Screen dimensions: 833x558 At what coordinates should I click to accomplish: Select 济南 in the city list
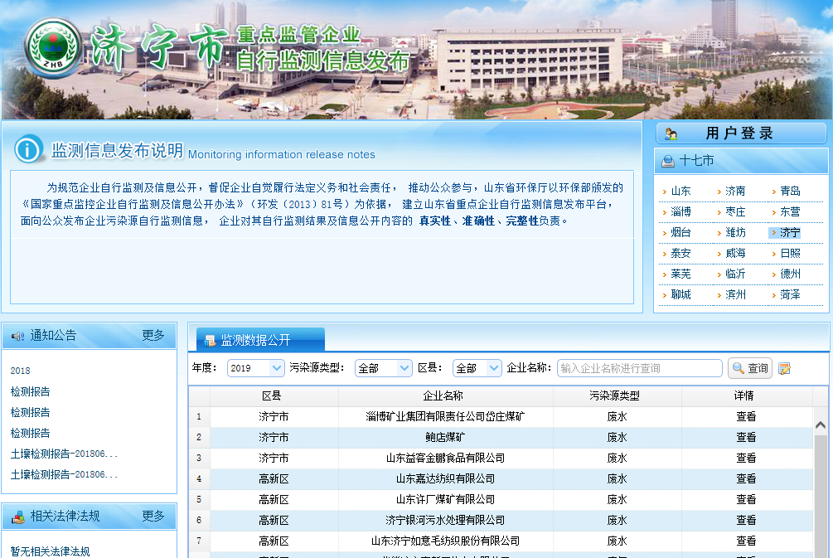(x=735, y=191)
